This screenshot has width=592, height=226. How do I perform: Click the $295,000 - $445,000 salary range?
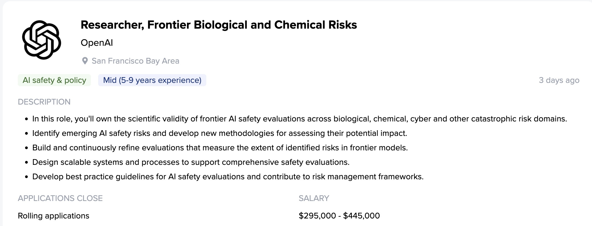coord(339,216)
